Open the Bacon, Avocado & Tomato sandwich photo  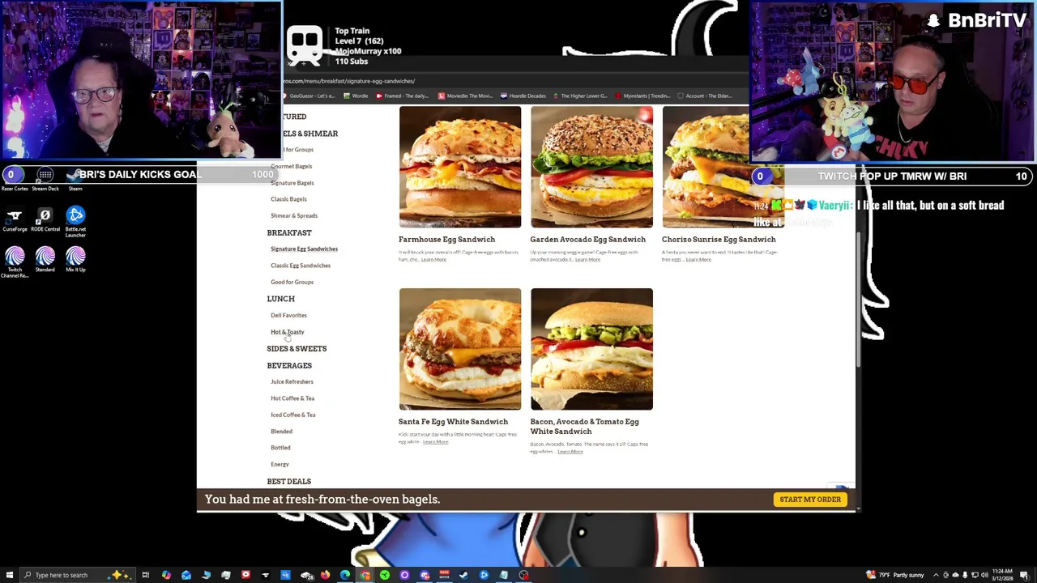[x=591, y=349]
